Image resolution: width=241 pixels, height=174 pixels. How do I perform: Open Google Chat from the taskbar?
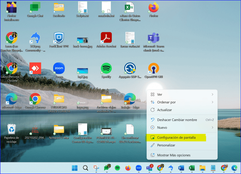[x=107, y=168]
